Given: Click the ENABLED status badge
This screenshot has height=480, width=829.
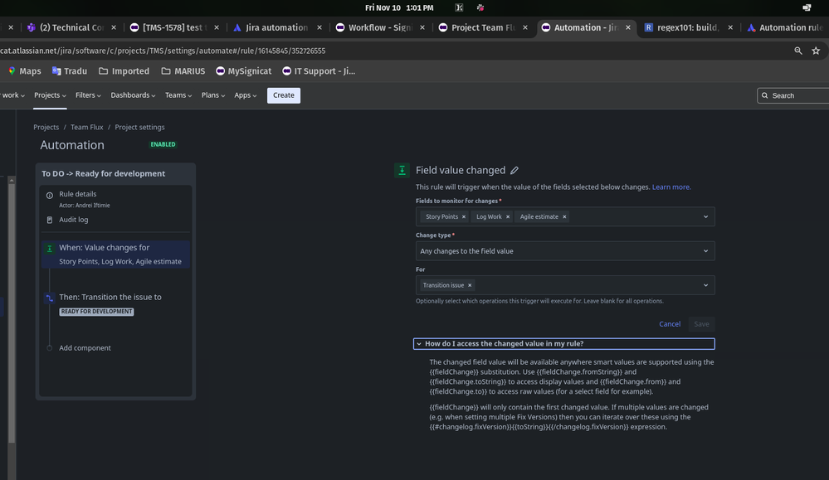Looking at the screenshot, I should [163, 144].
